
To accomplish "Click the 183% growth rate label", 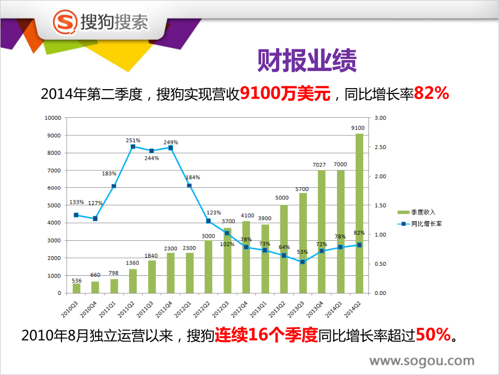I will tap(109, 173).
